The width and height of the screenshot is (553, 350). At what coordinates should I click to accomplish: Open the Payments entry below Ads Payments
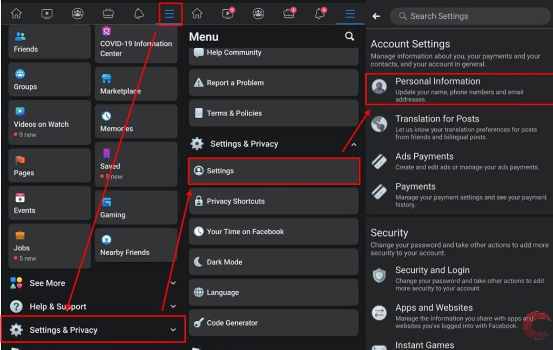pyautogui.click(x=459, y=195)
